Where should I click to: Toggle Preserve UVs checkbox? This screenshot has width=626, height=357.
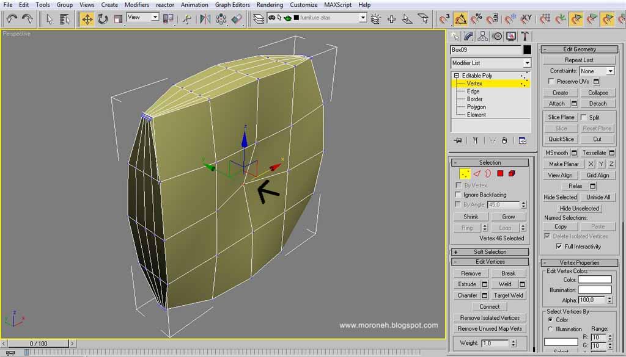click(x=551, y=81)
